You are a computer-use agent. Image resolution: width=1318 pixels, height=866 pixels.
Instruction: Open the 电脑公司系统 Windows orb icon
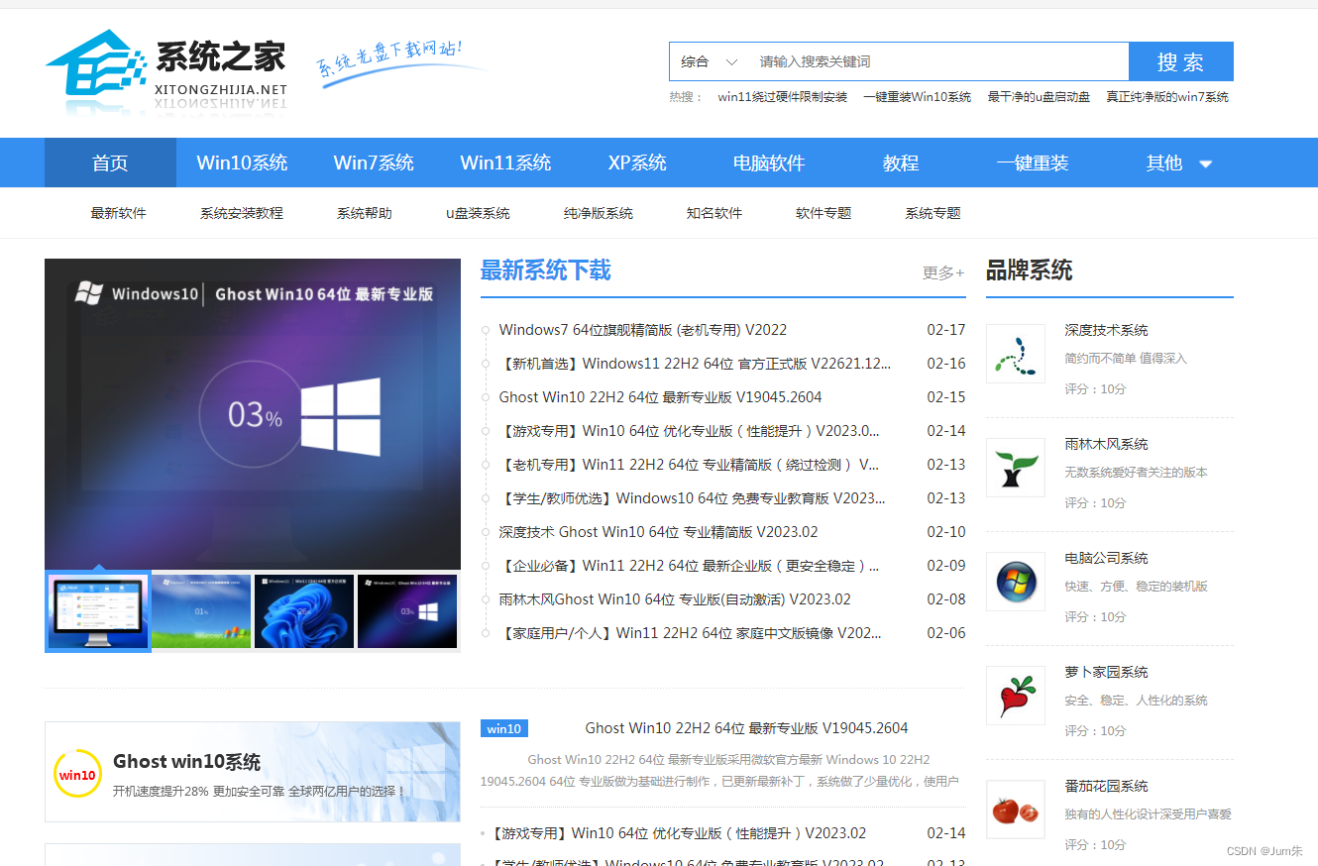1016,582
